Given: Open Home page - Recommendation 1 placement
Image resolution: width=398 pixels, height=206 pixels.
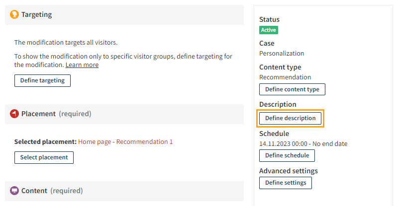Looking at the screenshot, I should tap(125, 142).
